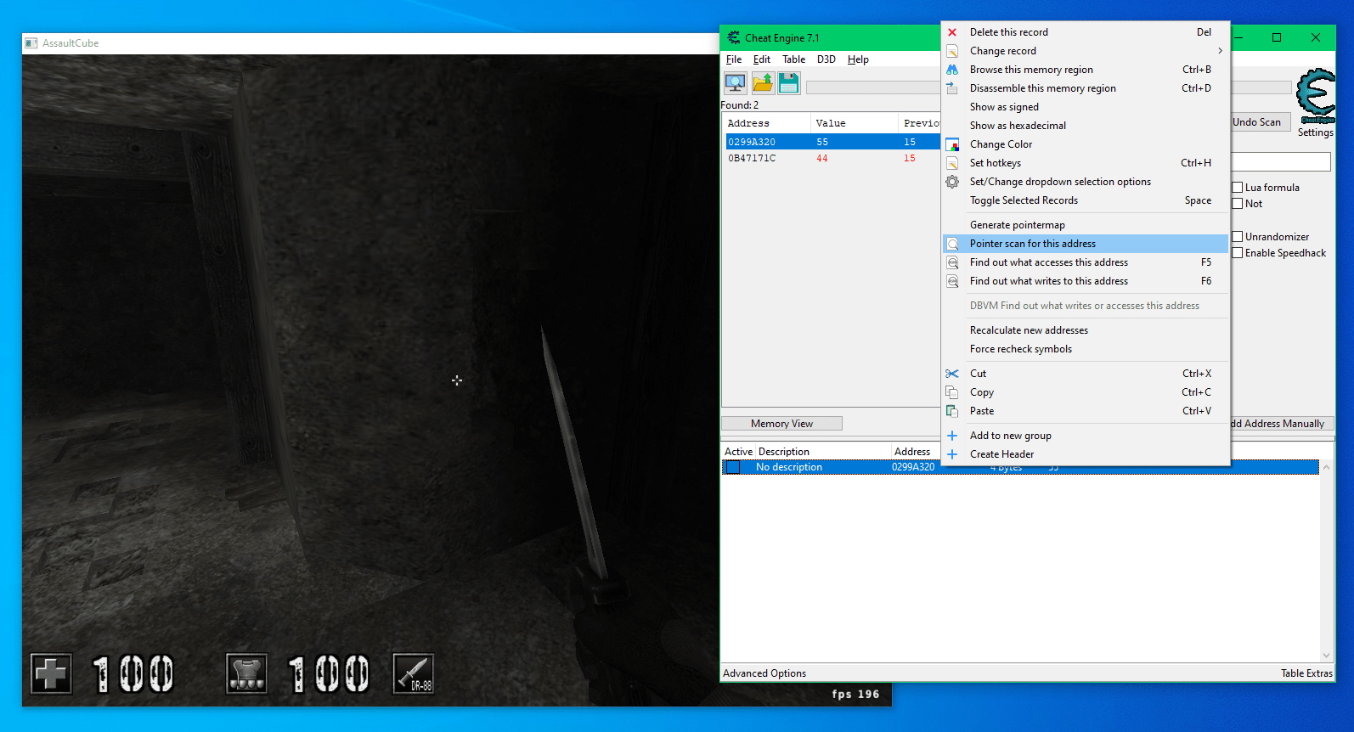Viewport: 1354px width, 732px height.
Task: Select found address 0B47171C row
Action: coord(832,158)
